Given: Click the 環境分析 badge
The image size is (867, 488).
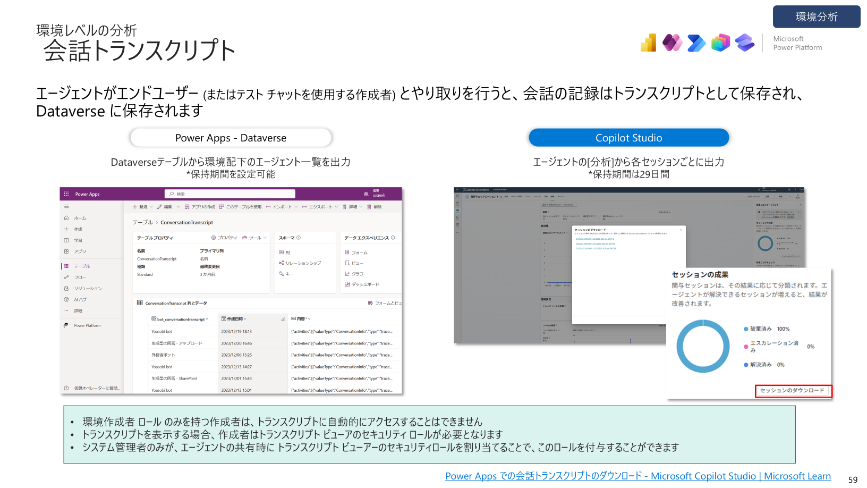Looking at the screenshot, I should pos(817,16).
